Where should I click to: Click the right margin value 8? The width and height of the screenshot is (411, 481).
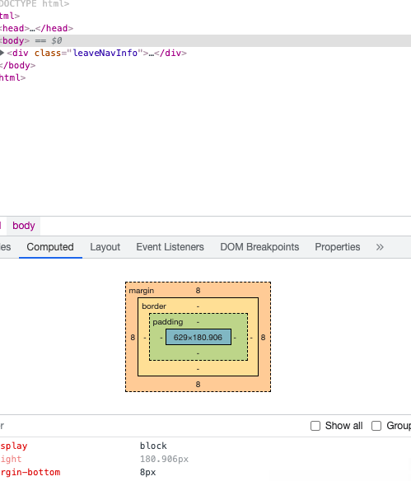tap(264, 338)
